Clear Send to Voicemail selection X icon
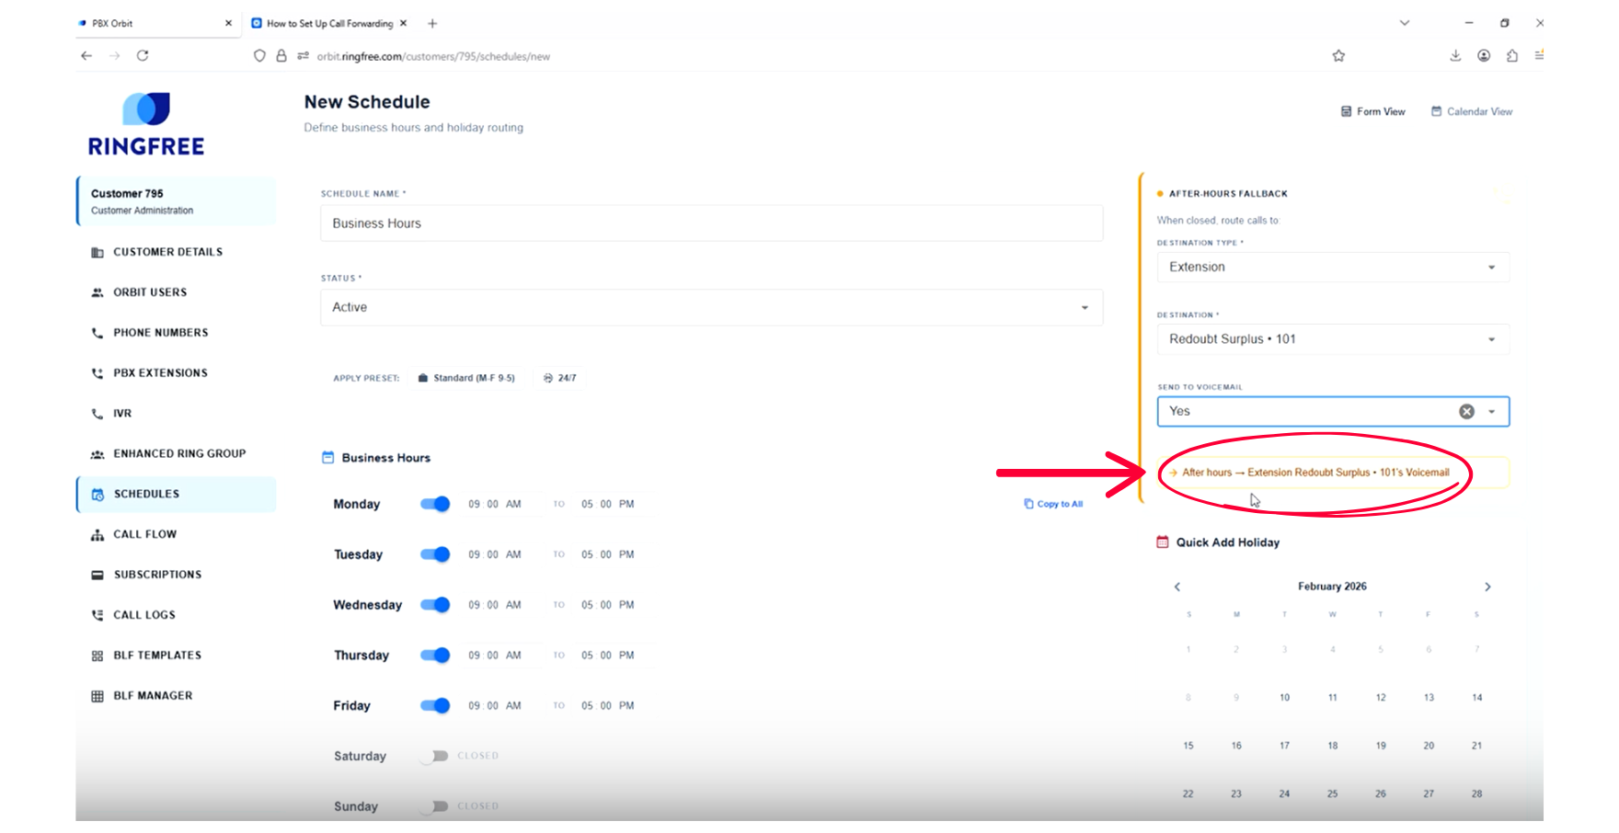The width and height of the screenshot is (1619, 833). pyautogui.click(x=1466, y=412)
